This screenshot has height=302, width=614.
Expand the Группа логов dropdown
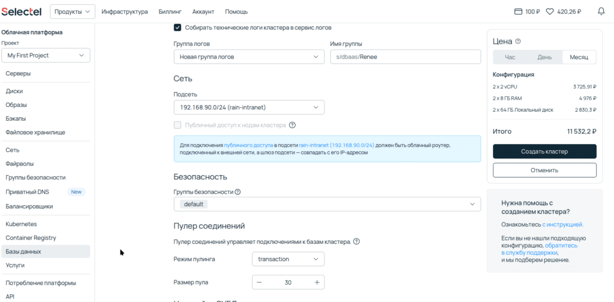coord(249,57)
